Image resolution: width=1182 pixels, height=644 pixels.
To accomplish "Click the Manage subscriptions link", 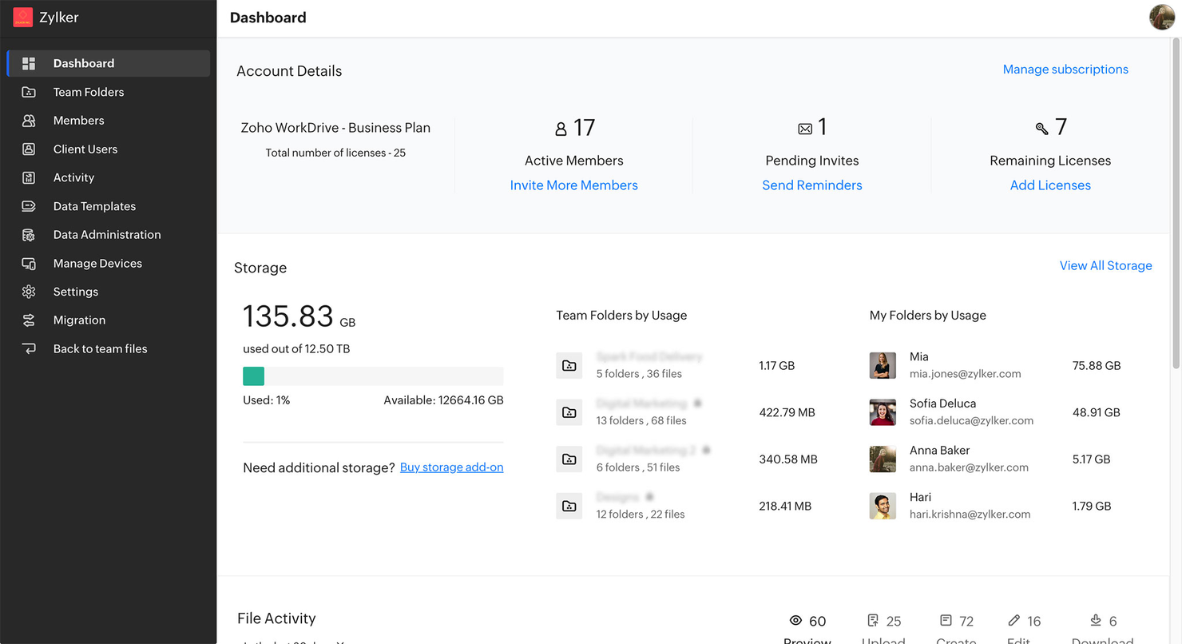I will pyautogui.click(x=1065, y=70).
